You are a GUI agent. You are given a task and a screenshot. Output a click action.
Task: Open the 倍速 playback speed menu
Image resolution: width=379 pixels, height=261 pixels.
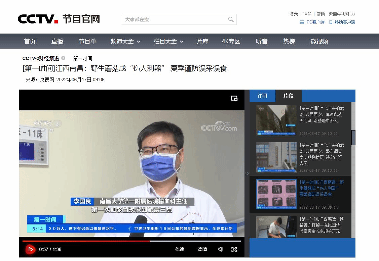tap(180, 249)
